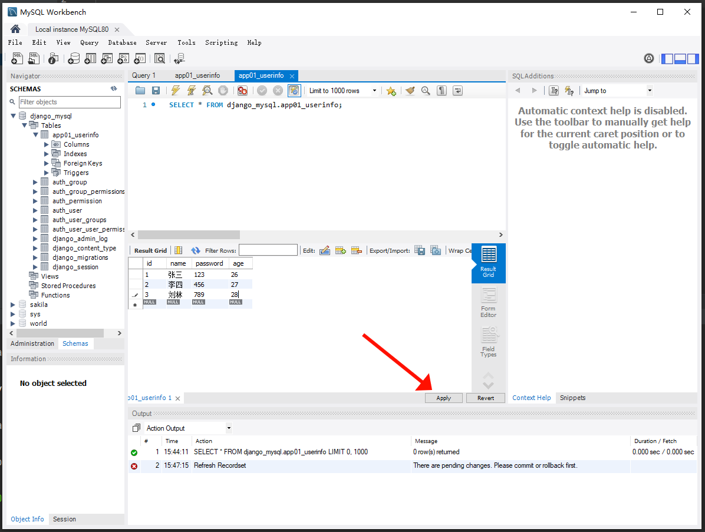Image resolution: width=705 pixels, height=532 pixels.
Task: Save query to snippets star icon
Action: coord(391,91)
